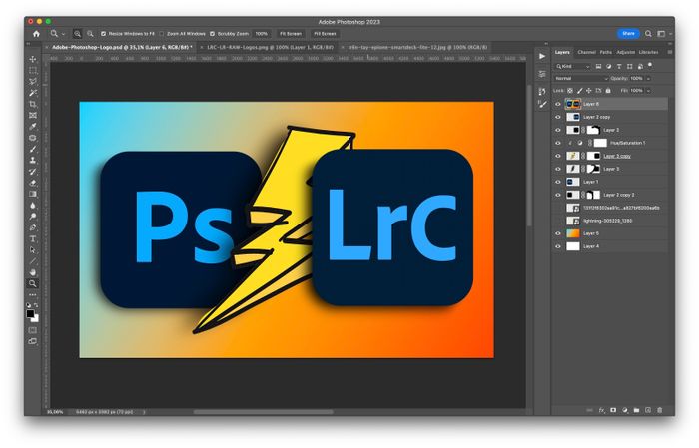Hide Layer 4 visibility eye

point(558,246)
